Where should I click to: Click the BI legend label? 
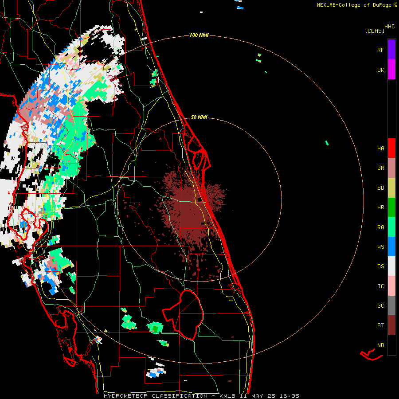click(380, 325)
